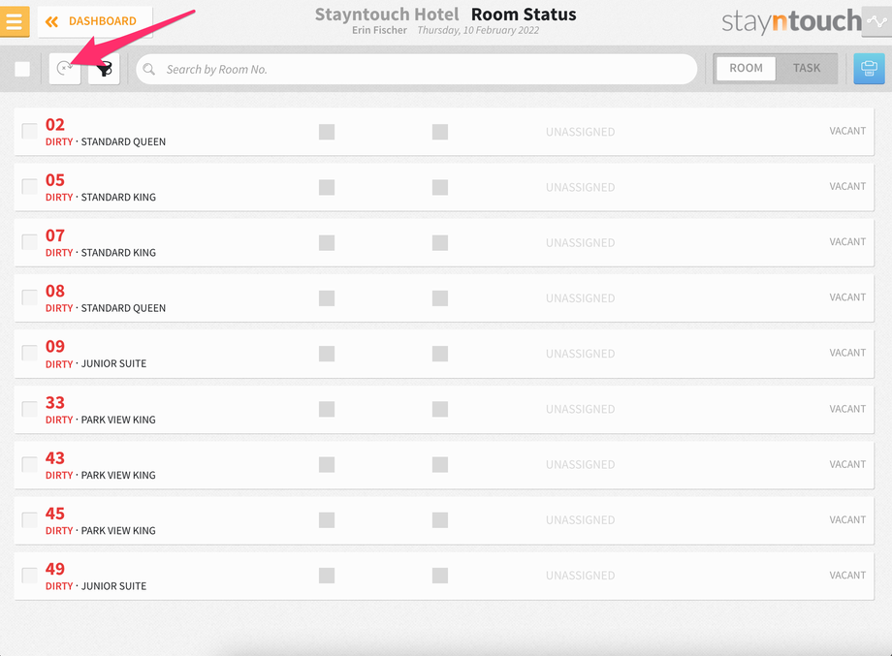Click VACANT status of room 33
Image resolution: width=892 pixels, height=656 pixels.
[x=847, y=409]
